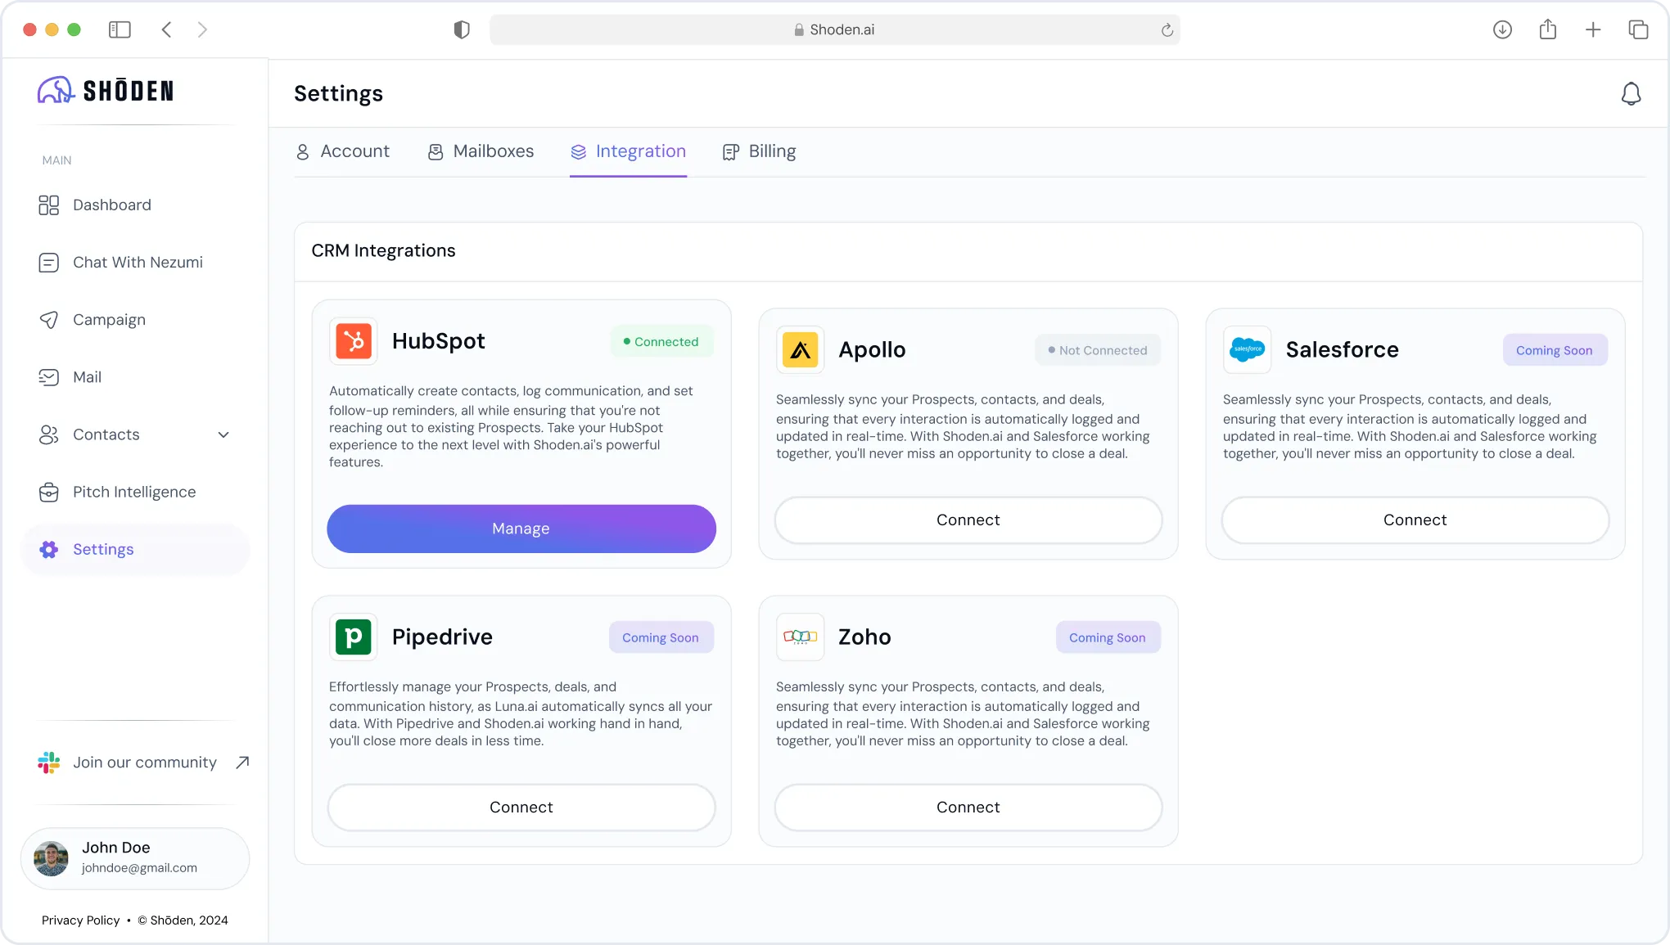Open the John Doe profile card
1670x945 pixels.
point(135,858)
